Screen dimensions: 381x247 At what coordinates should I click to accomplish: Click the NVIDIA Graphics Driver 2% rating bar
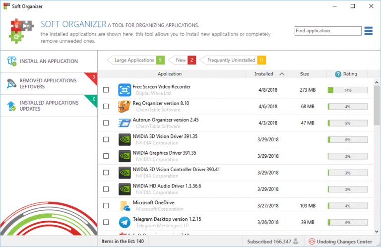coord(347,156)
